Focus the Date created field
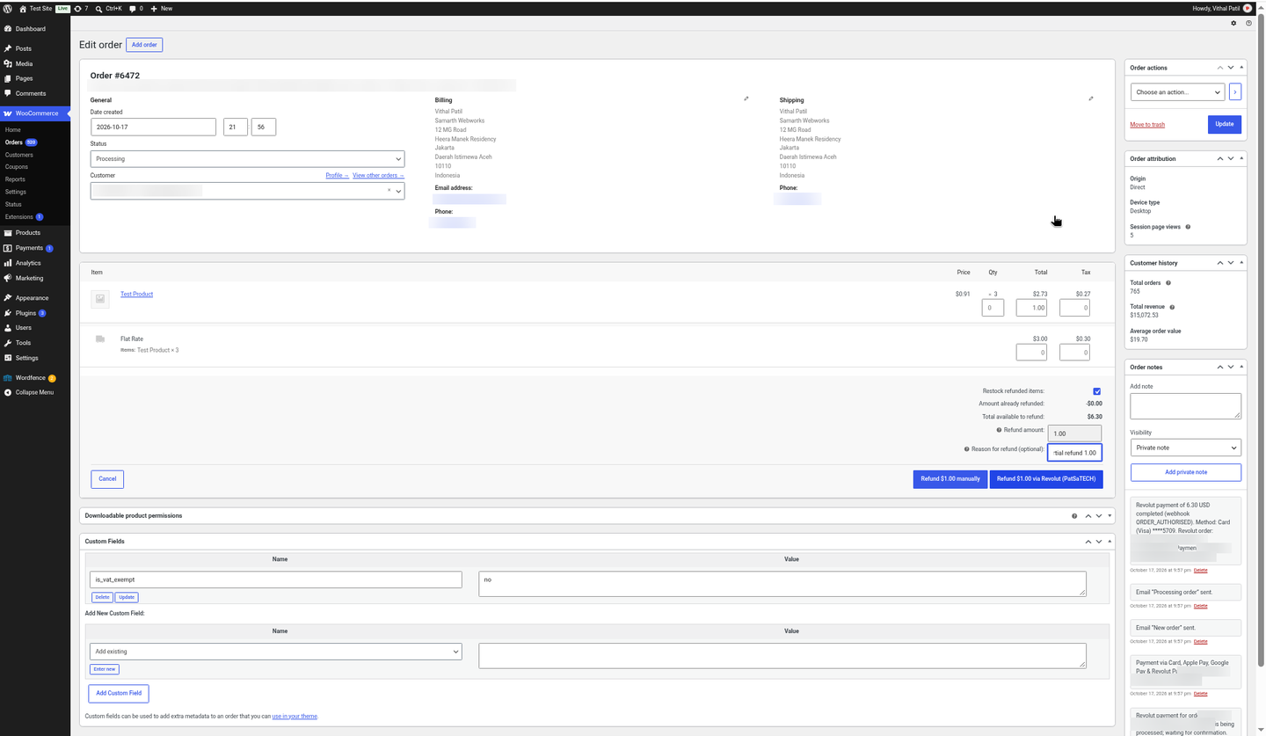Screen dimensions: 1266x736 pyautogui.click(x=153, y=128)
